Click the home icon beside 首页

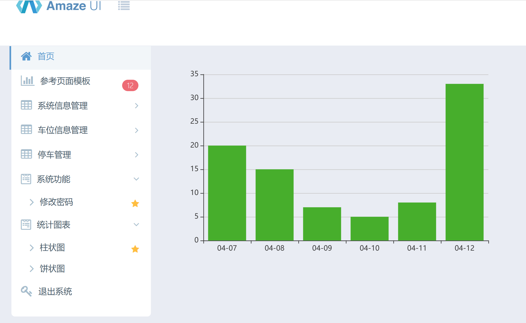pyautogui.click(x=26, y=56)
